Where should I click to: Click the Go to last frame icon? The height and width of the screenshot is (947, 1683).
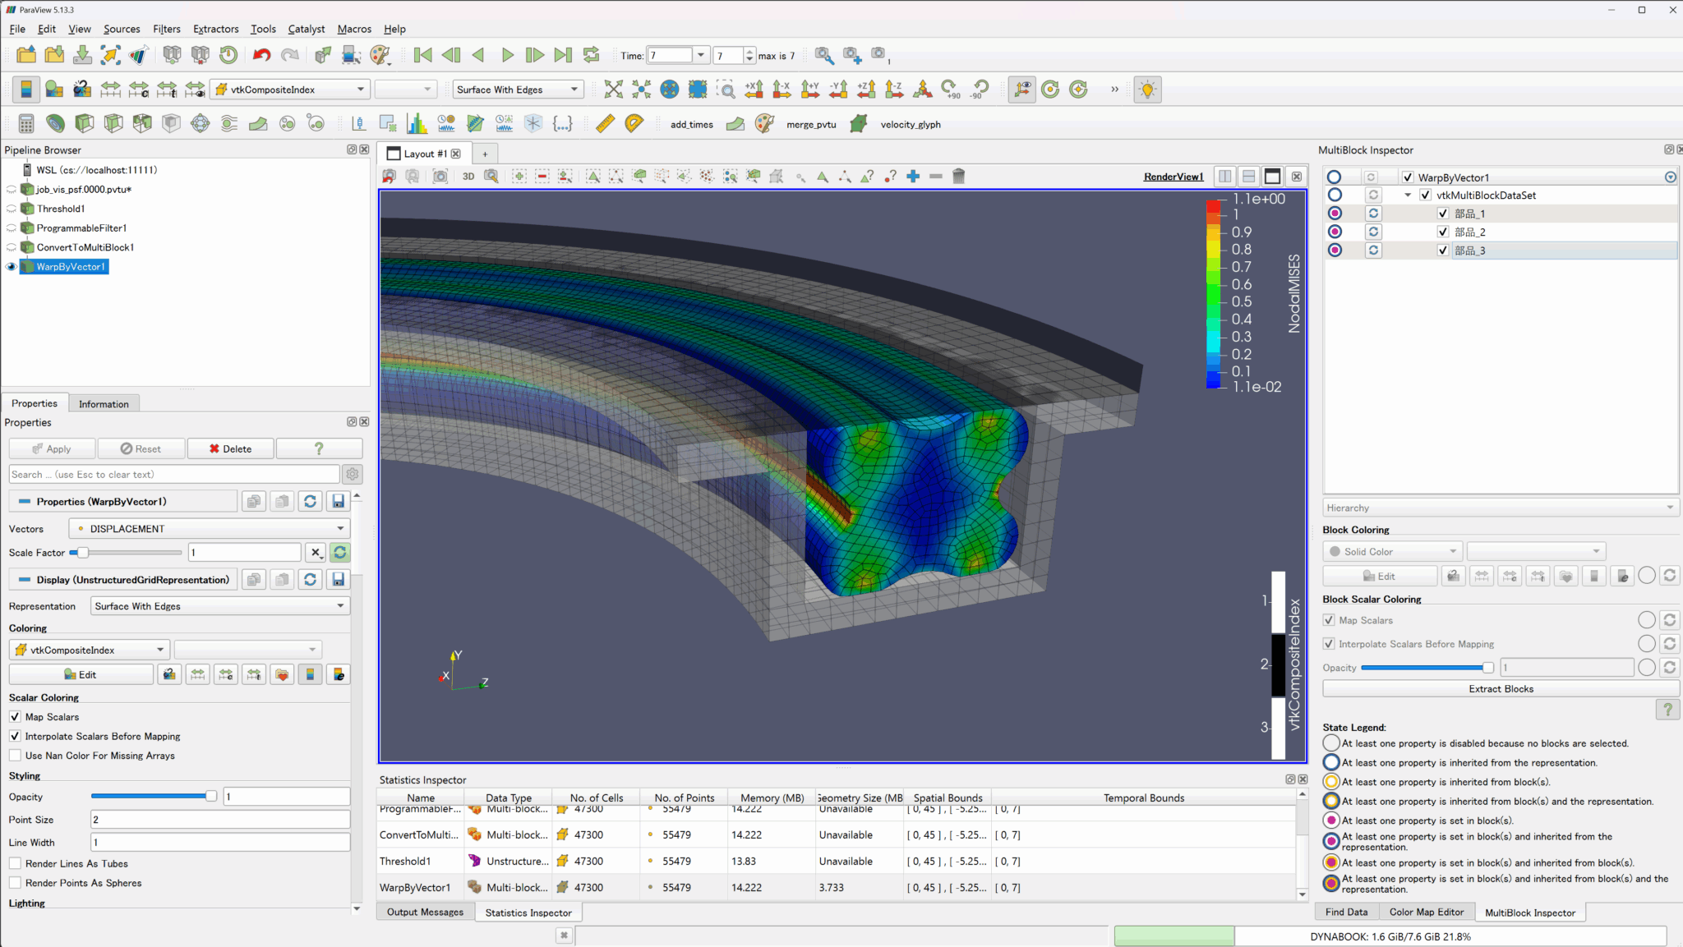pos(563,55)
